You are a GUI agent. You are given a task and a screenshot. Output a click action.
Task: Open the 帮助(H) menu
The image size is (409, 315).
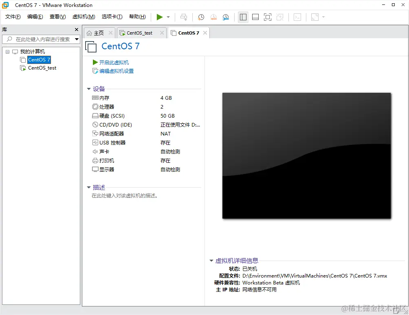tap(137, 17)
